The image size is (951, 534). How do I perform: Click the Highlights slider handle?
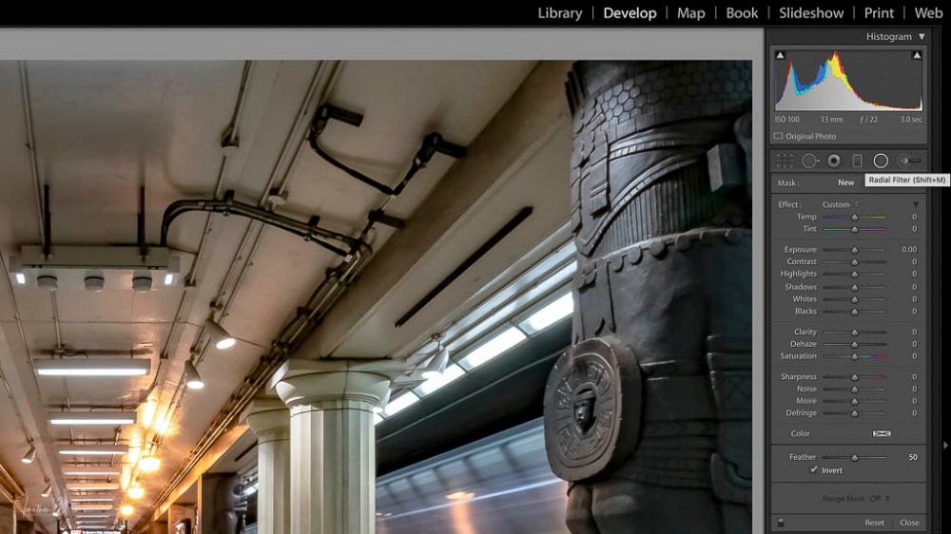click(x=855, y=274)
